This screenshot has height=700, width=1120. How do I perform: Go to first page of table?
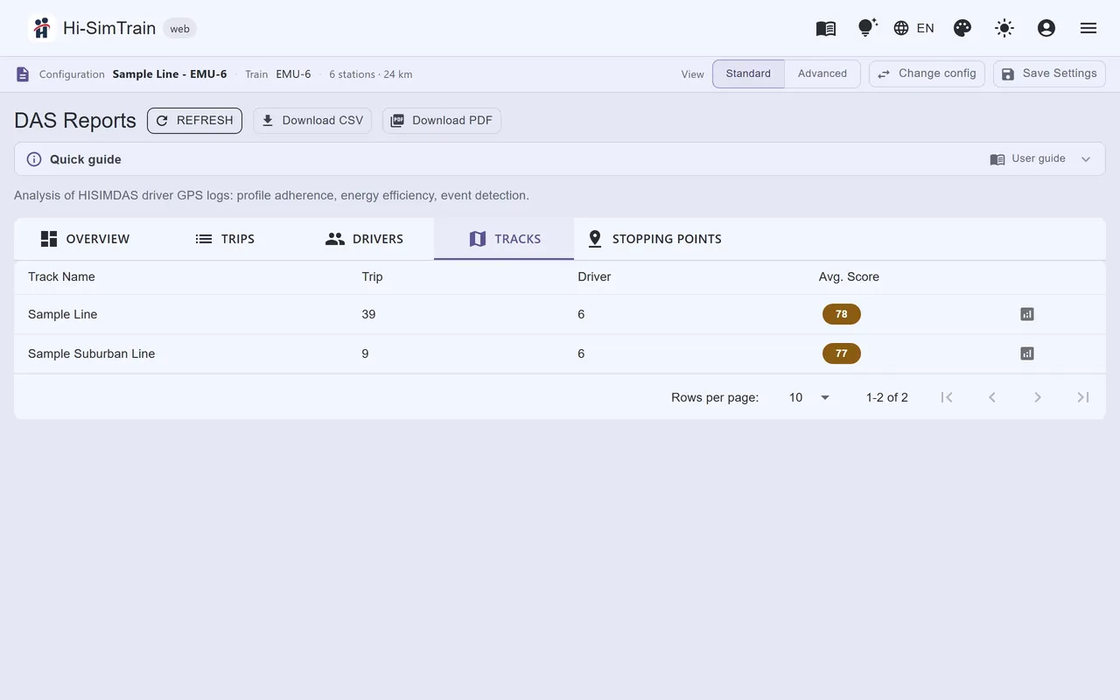point(947,397)
